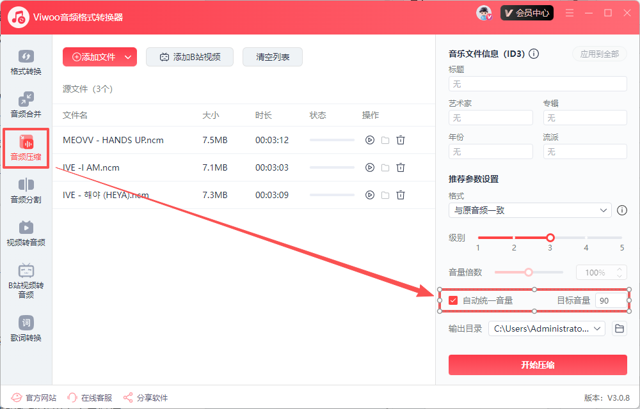The width and height of the screenshot is (640, 409).
Task: Expand the 添加文件 dropdown arrow
Action: [x=128, y=57]
